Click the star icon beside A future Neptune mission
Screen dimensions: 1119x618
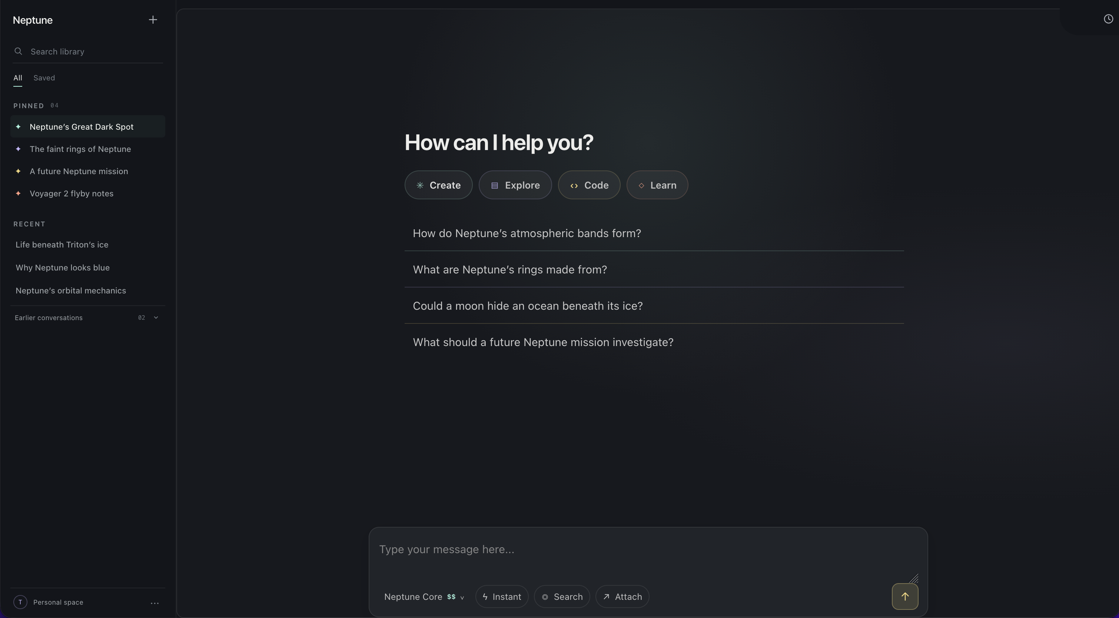18,171
